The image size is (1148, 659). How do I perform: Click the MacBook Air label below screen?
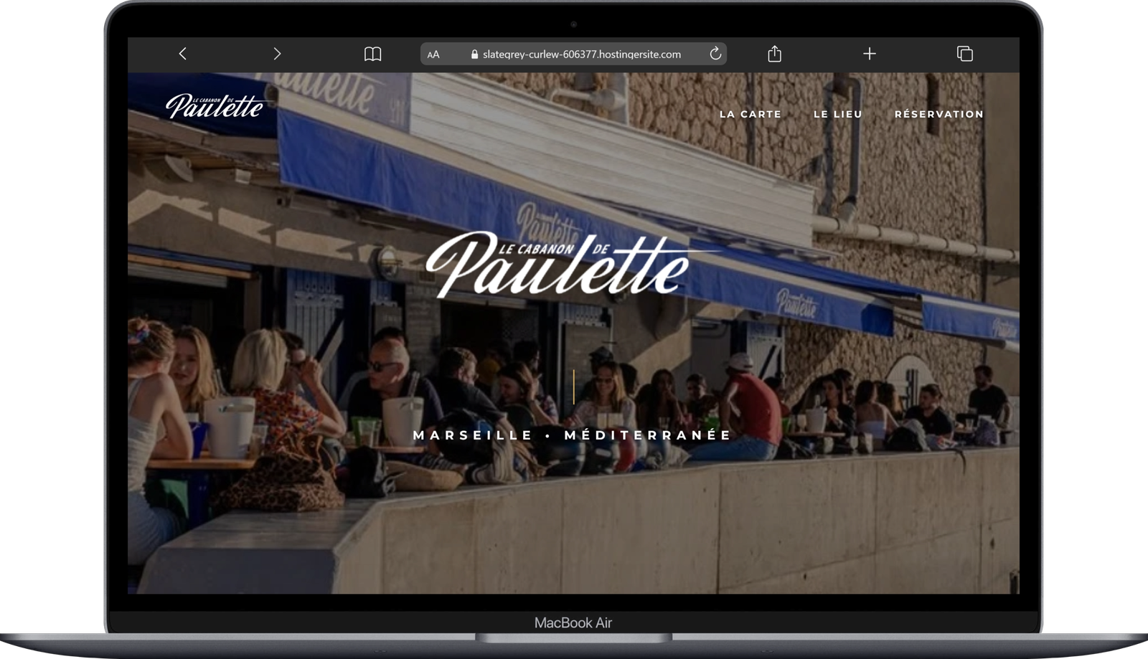(573, 623)
